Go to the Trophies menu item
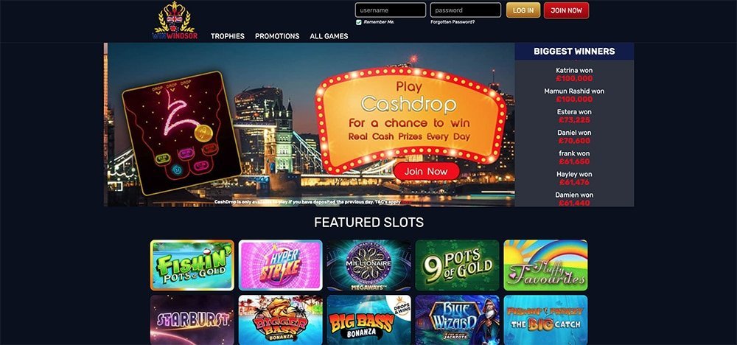This screenshot has height=345, width=737. click(228, 36)
